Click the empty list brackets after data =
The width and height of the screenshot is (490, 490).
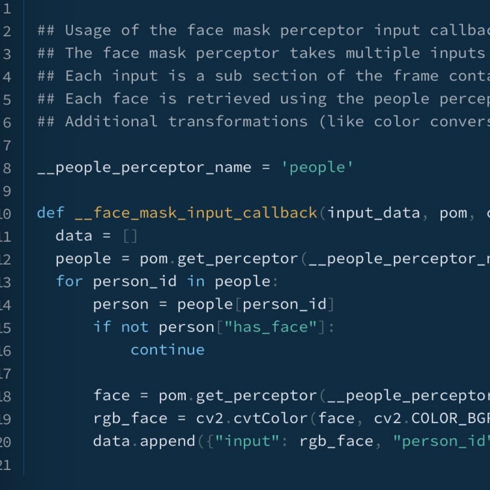[130, 236]
